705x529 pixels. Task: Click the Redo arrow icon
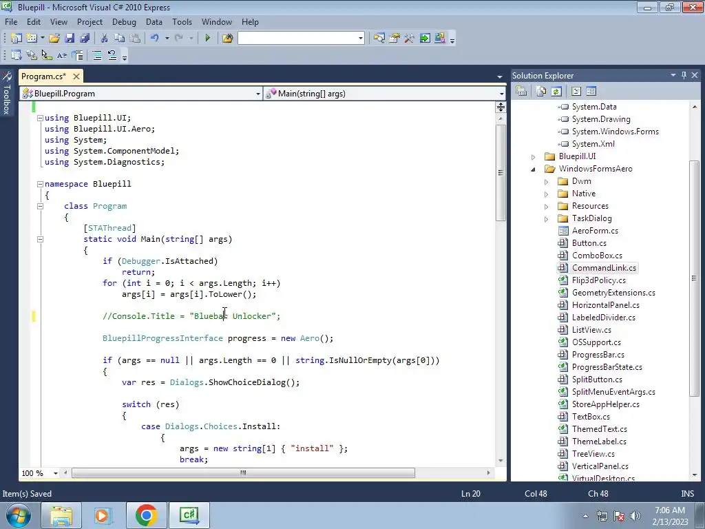click(x=179, y=39)
